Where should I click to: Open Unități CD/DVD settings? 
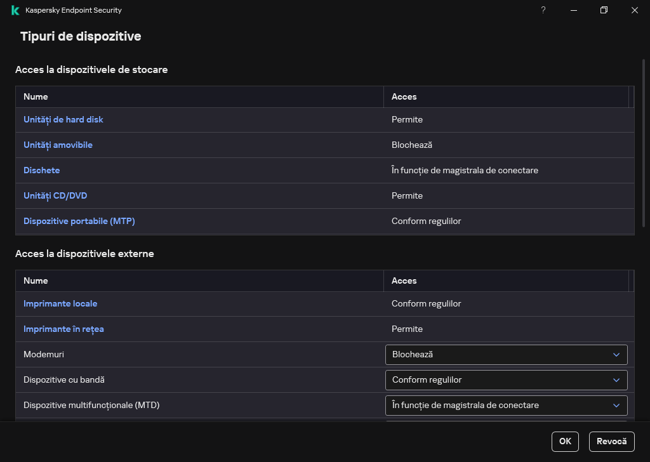point(55,195)
